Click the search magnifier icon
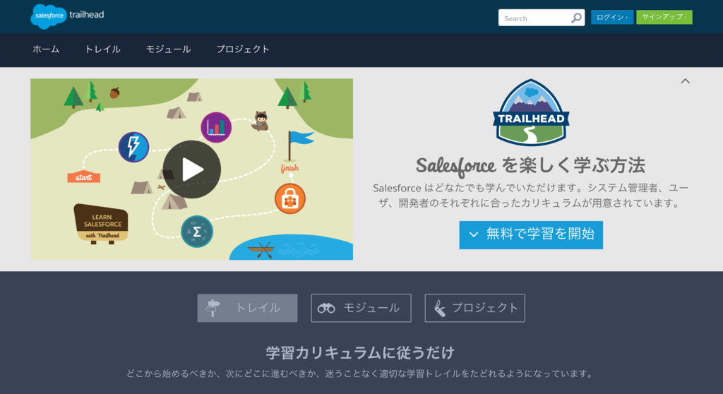The width and height of the screenshot is (723, 394). tap(576, 18)
